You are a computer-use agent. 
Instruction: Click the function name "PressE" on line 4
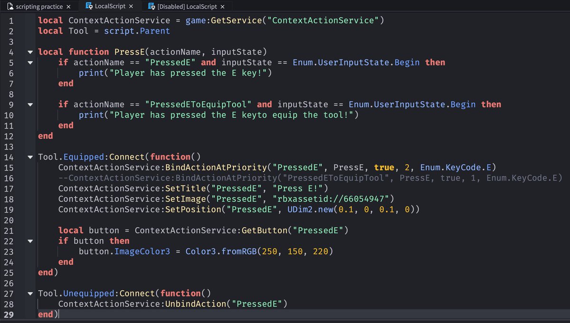(x=129, y=52)
